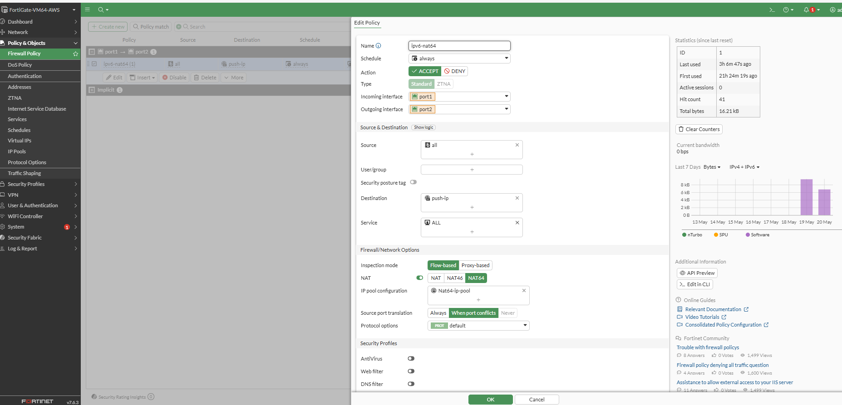
Task: Add an IP pool with the plus icon
Action: (478, 300)
